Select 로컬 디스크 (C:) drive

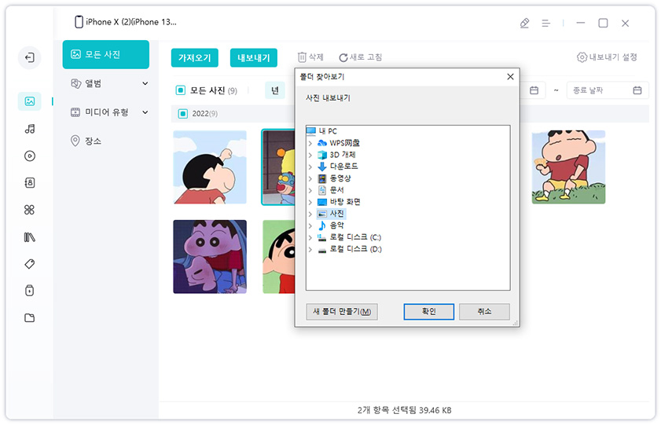coord(350,237)
